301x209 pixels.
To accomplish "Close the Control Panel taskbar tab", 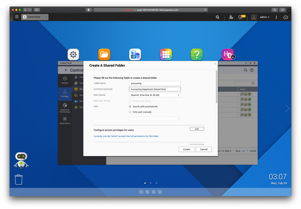I will pyautogui.click(x=46, y=17).
